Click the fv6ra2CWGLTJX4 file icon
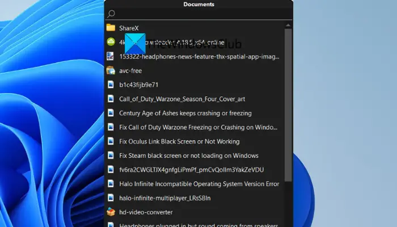Screen dimensions: 397x227 pyautogui.click(x=111, y=170)
